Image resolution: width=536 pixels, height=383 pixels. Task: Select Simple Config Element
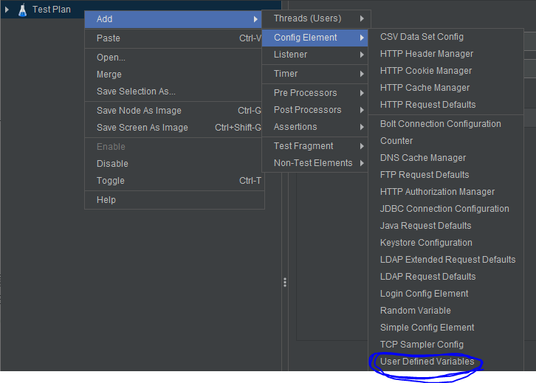point(446,328)
